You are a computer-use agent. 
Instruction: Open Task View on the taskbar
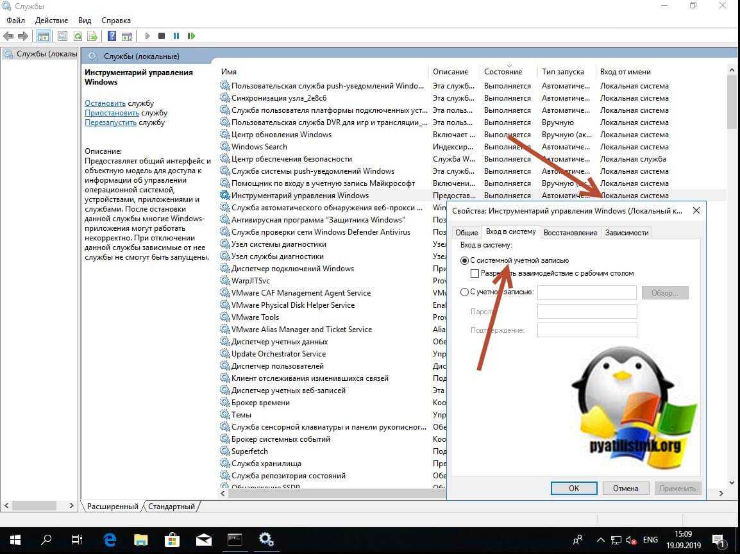tap(76, 540)
